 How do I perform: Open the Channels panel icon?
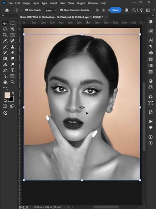[151, 96]
